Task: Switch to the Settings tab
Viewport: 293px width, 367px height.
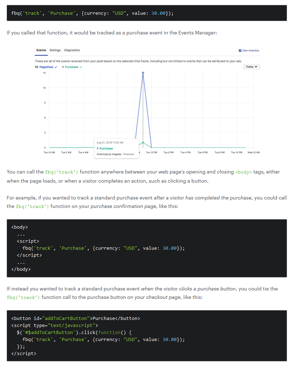Action: tap(55, 50)
